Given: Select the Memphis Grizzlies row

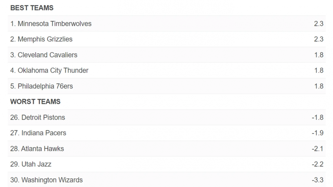Looking at the screenshot, I should (x=45, y=39).
